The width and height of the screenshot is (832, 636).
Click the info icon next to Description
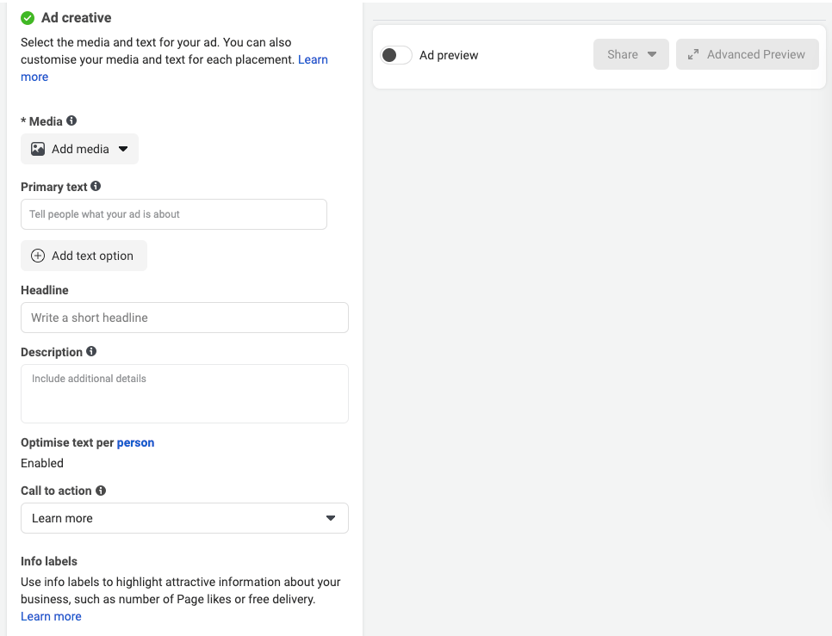coord(91,351)
